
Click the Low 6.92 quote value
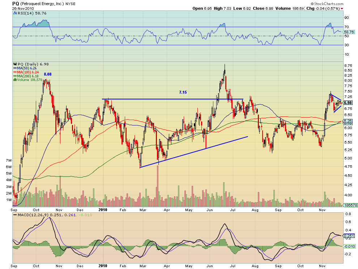click(x=242, y=8)
